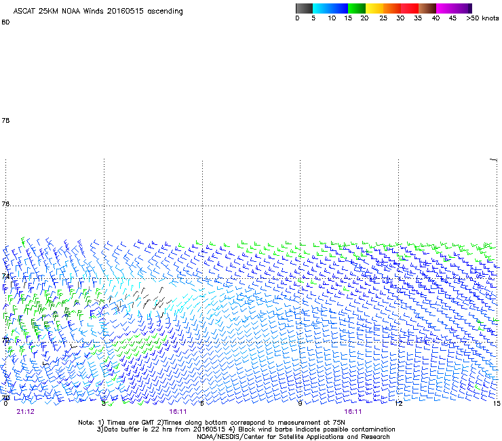Click the magenta 40-45 knots legend swatch

(445, 8)
